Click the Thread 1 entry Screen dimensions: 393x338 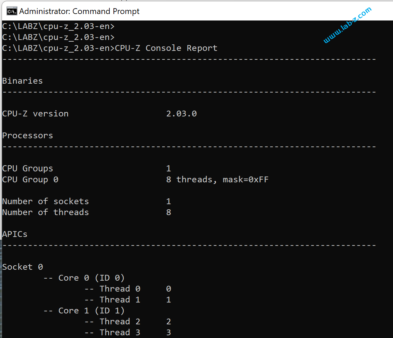120,300
